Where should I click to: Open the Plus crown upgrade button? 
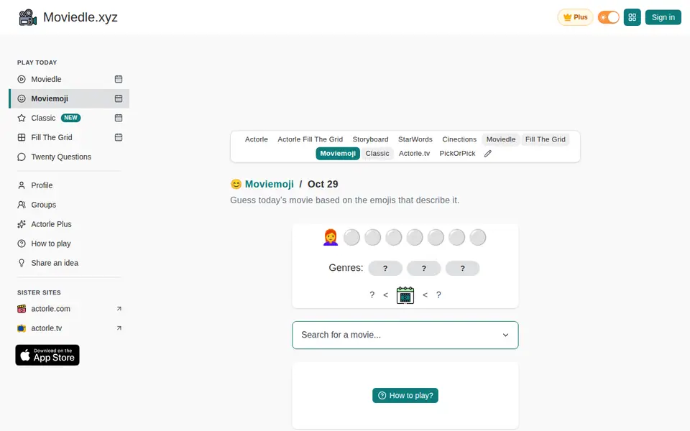(575, 17)
